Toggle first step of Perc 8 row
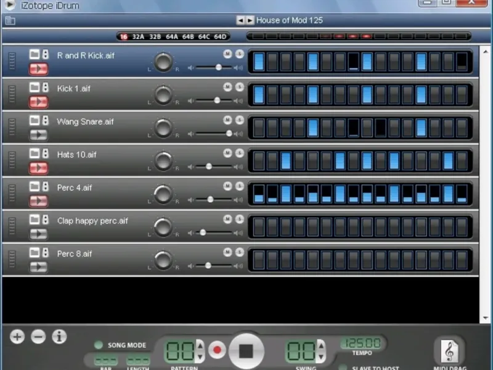Image resolution: width=493 pixels, height=370 pixels. [x=259, y=260]
